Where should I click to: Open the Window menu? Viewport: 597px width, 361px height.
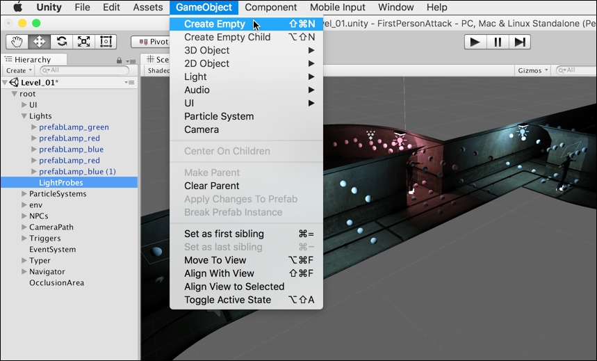[x=396, y=7]
